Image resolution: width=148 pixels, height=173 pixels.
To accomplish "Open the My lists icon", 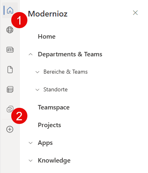I will point(10,89).
